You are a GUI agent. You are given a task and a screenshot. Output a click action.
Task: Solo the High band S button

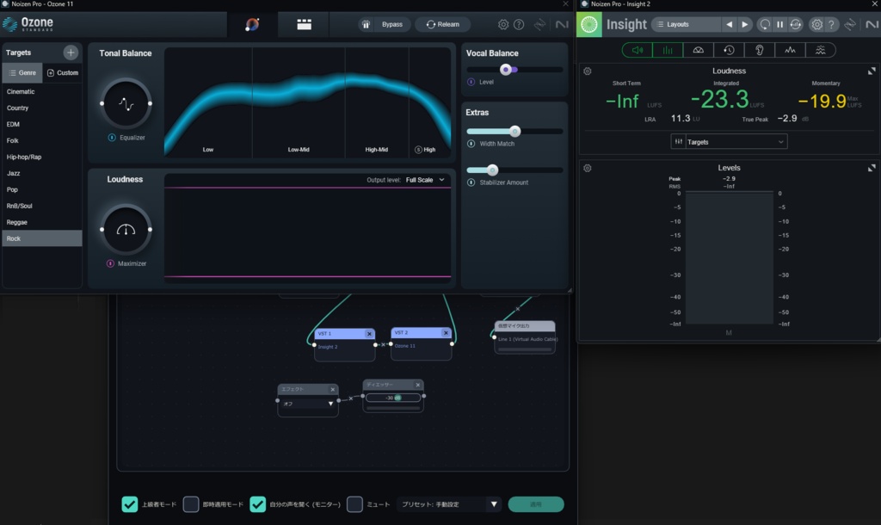click(418, 150)
